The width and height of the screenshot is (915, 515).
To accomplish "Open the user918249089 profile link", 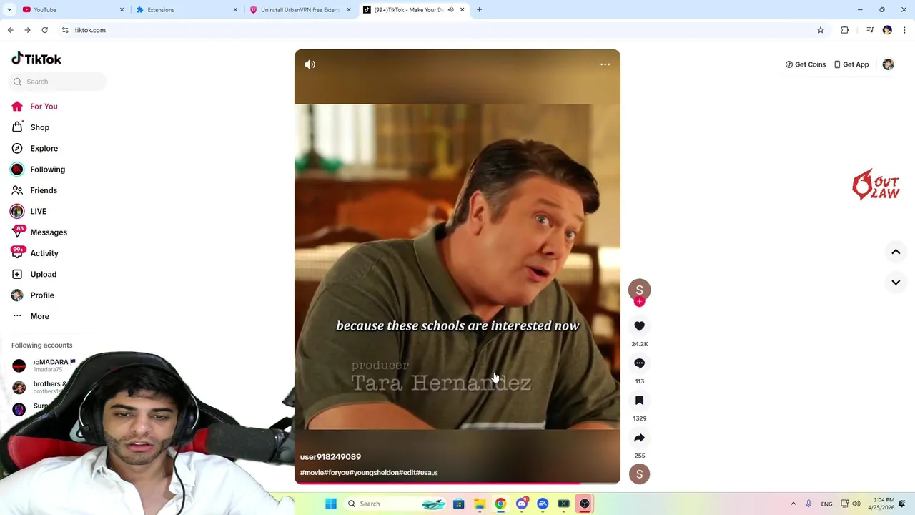I will [x=330, y=457].
